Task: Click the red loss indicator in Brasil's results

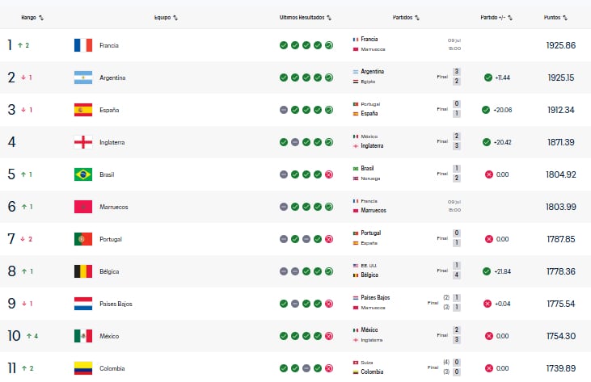Action: pos(329,174)
